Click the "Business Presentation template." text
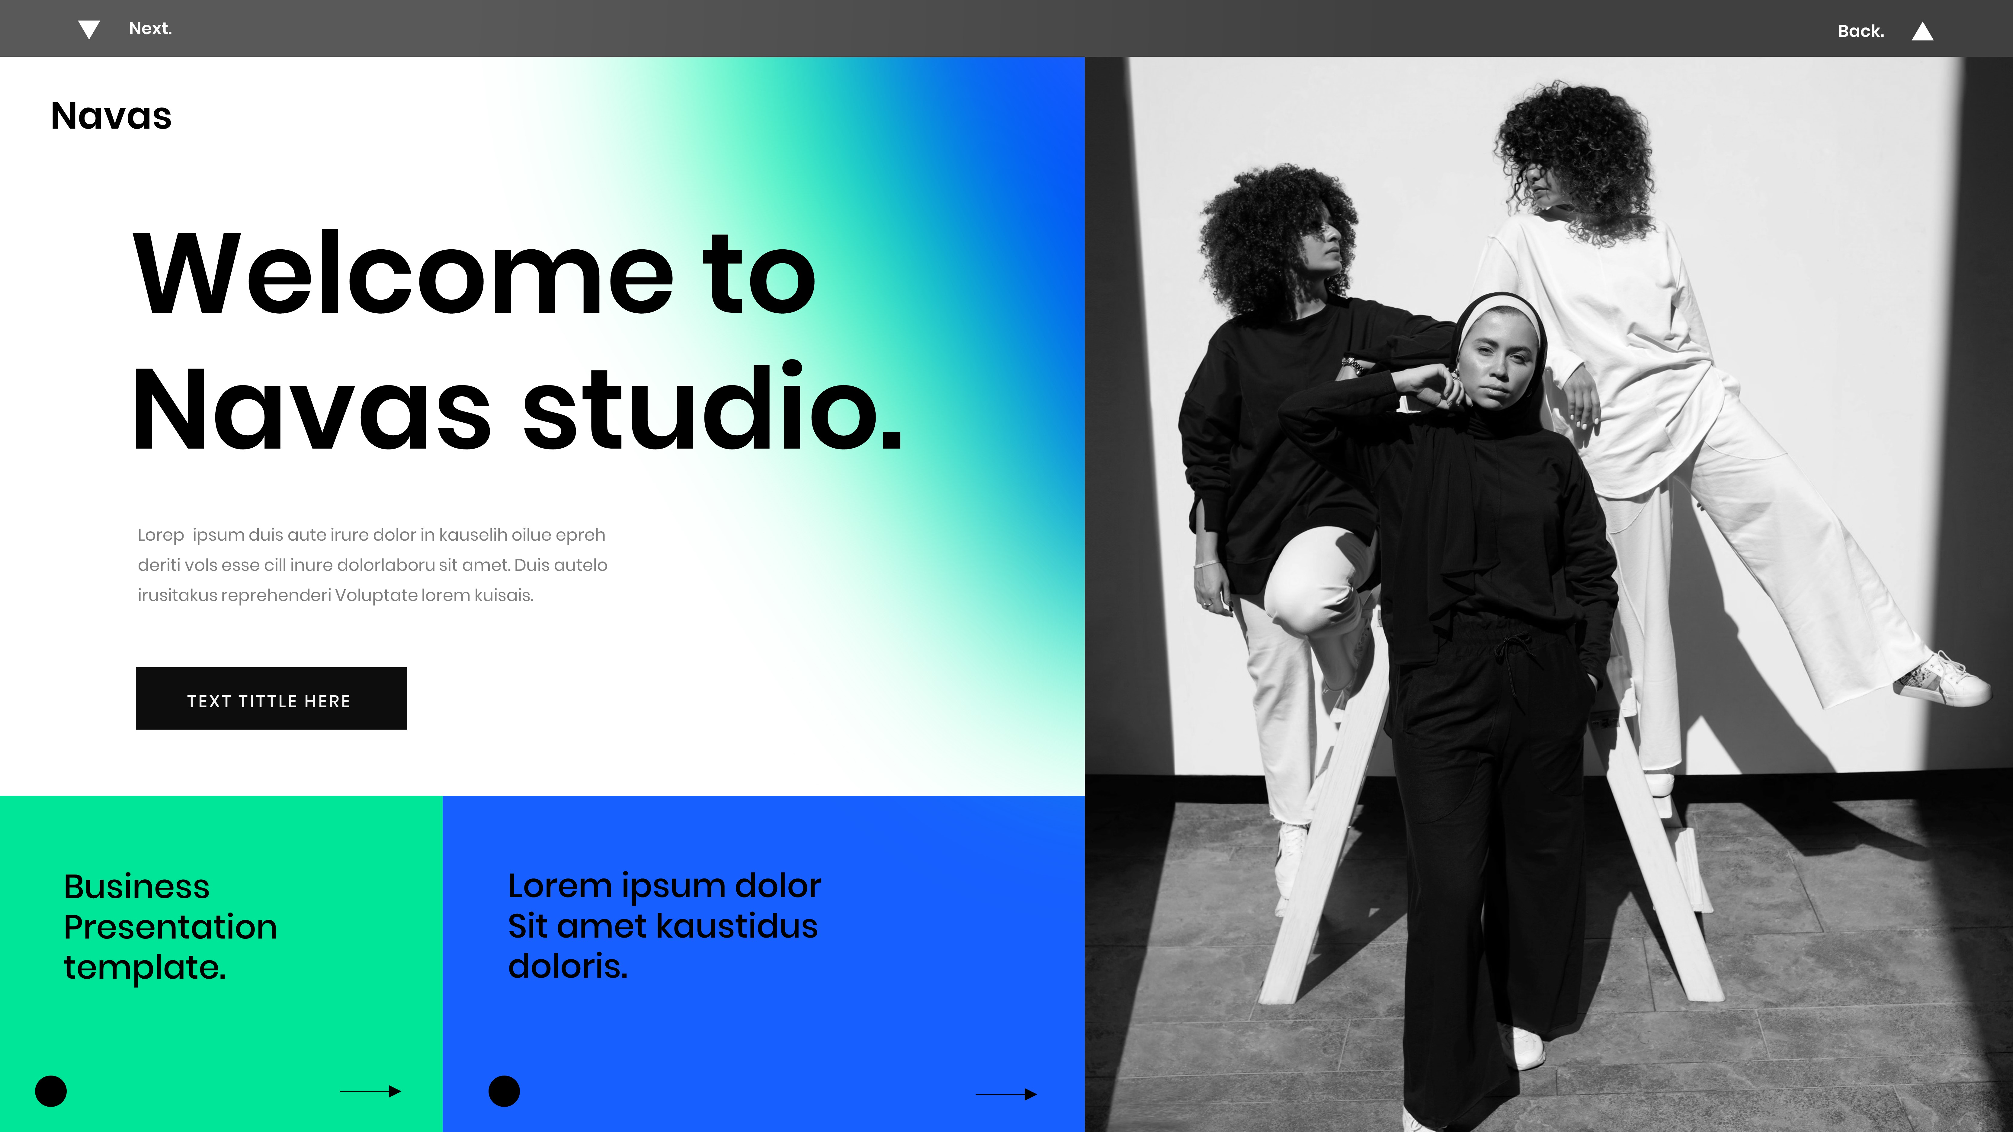This screenshot has height=1132, width=2013. [170, 926]
